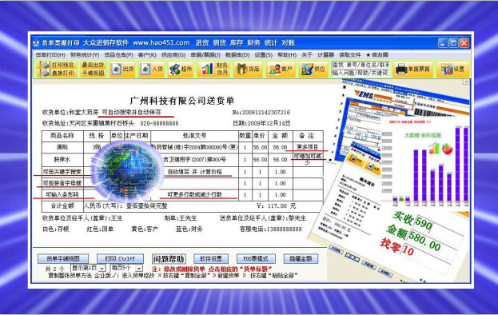Expand the 显示第1页 page dropdown

(102, 269)
